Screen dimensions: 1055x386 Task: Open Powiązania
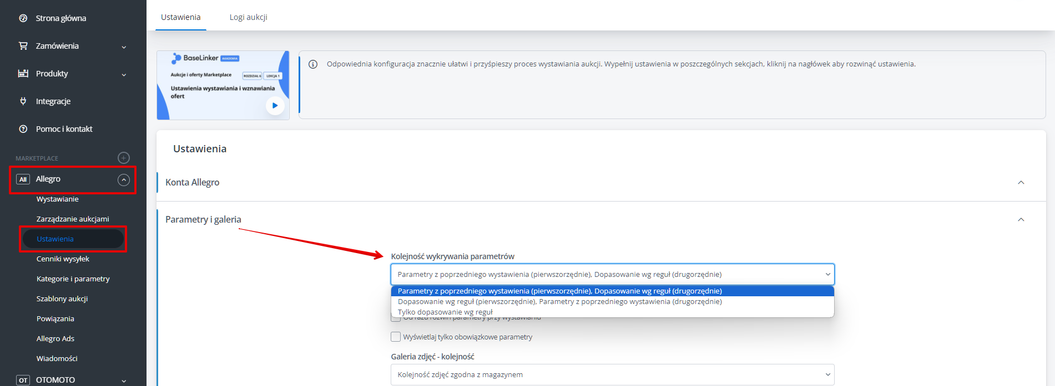tap(55, 318)
